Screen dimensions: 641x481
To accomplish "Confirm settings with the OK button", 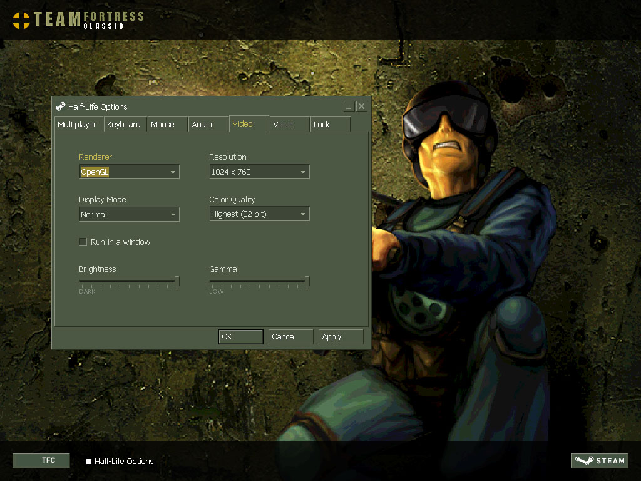I will click(241, 336).
